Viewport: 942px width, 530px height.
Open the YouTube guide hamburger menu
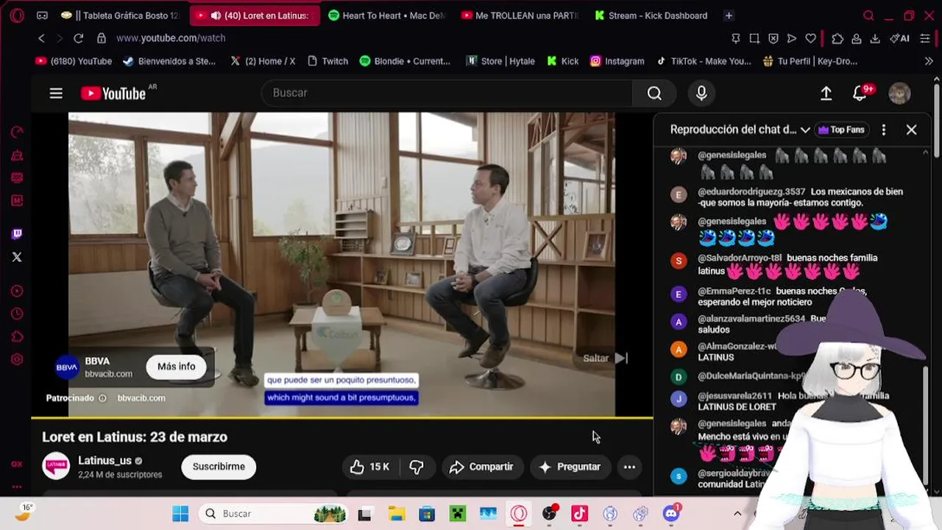(56, 93)
